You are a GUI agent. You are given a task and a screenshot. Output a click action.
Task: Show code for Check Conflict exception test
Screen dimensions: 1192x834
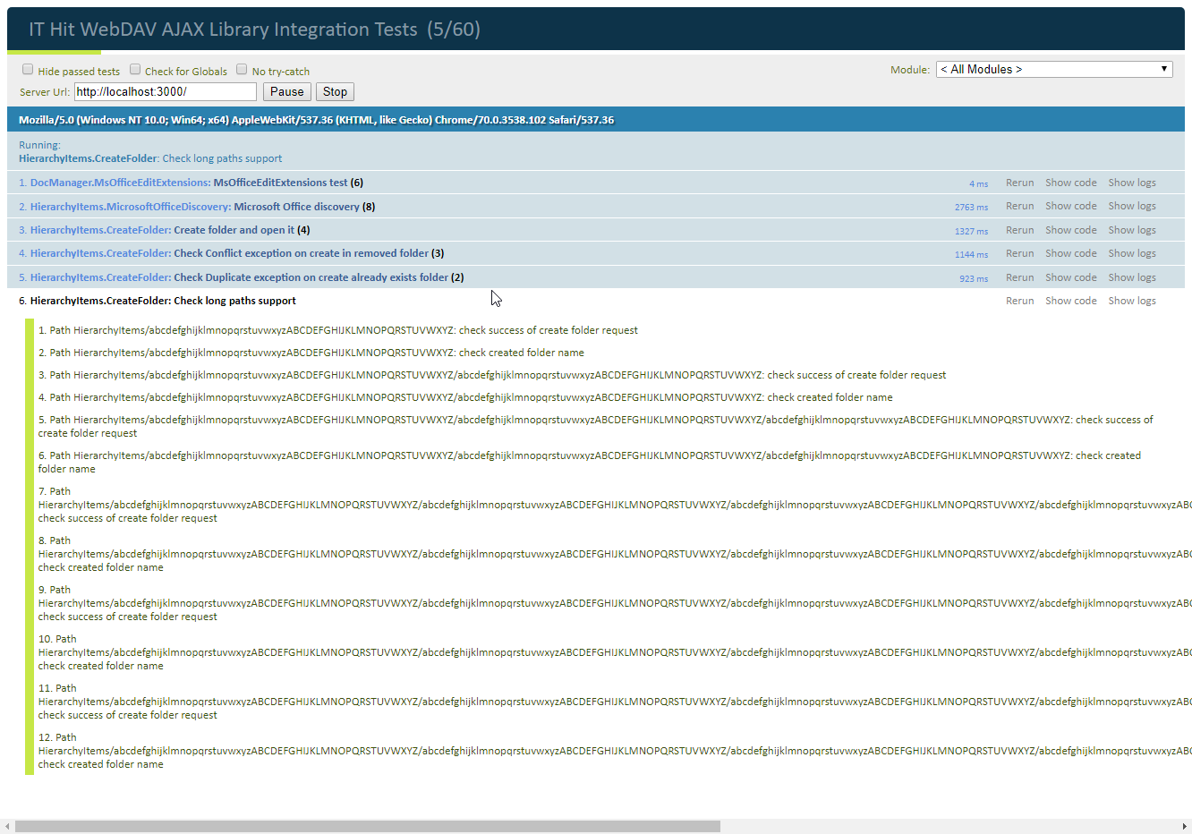pos(1071,253)
